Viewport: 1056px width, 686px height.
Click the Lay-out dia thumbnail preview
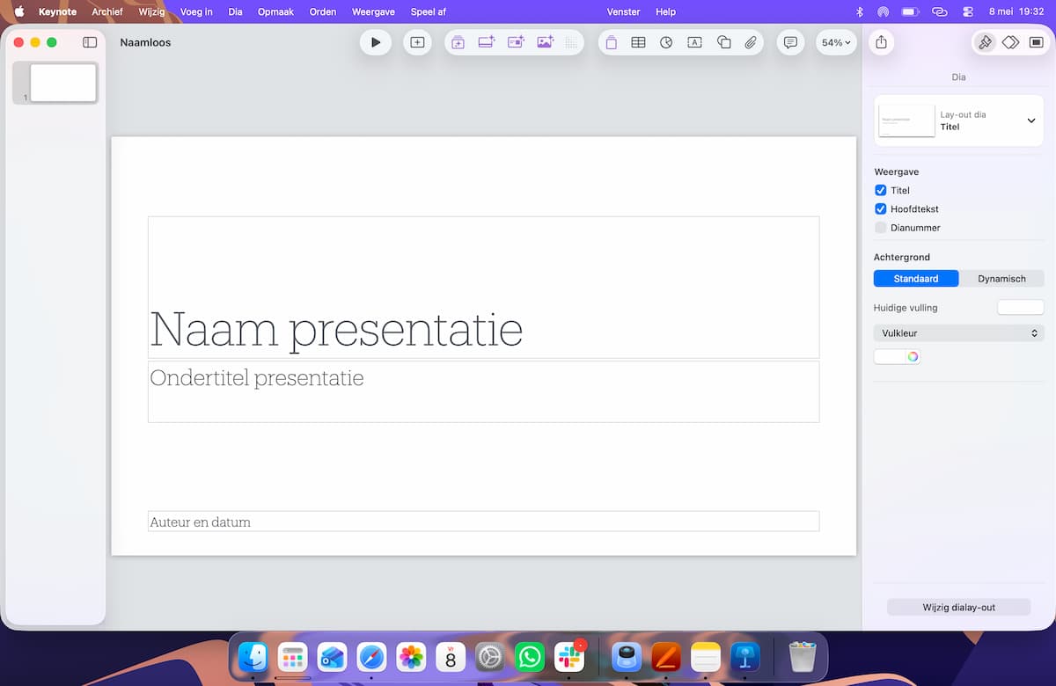[x=906, y=120]
